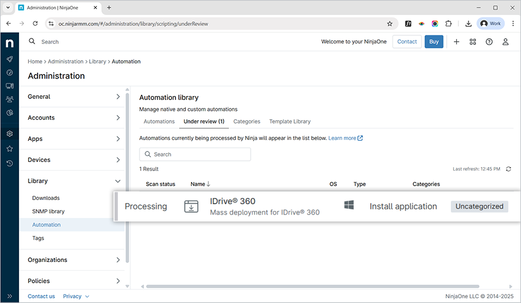Switch to the Categories tab
The width and height of the screenshot is (521, 303).
click(247, 121)
